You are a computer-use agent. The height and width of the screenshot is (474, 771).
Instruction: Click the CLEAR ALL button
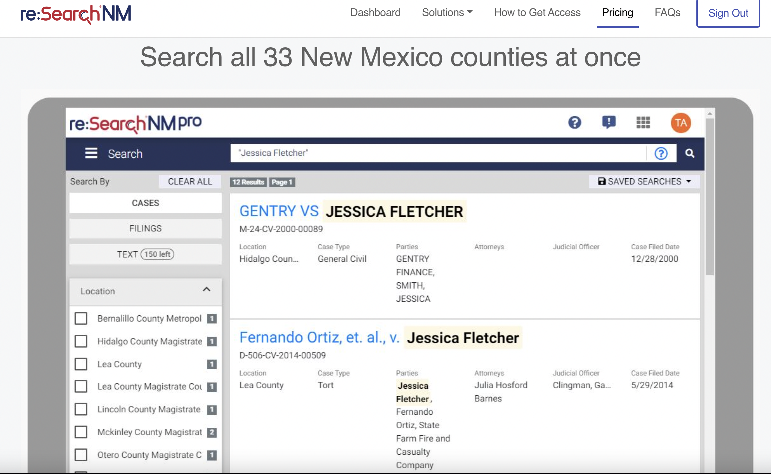[x=190, y=181]
